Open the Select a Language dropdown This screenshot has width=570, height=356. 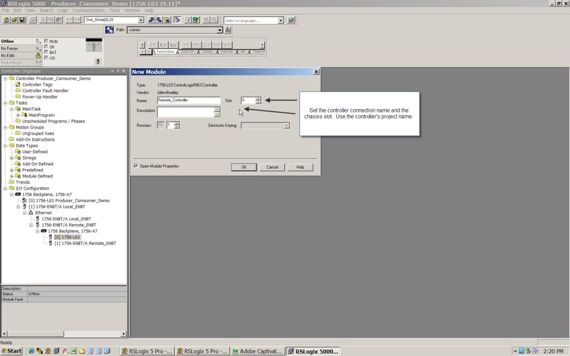click(281, 21)
